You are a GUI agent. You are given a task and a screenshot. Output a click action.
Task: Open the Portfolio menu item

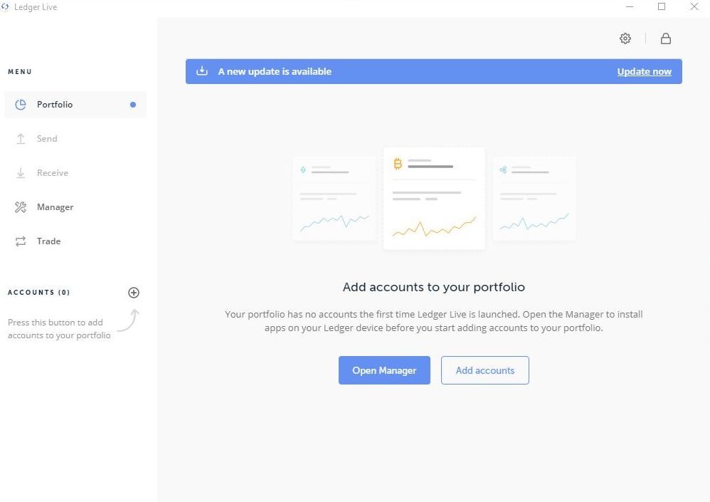[55, 105]
